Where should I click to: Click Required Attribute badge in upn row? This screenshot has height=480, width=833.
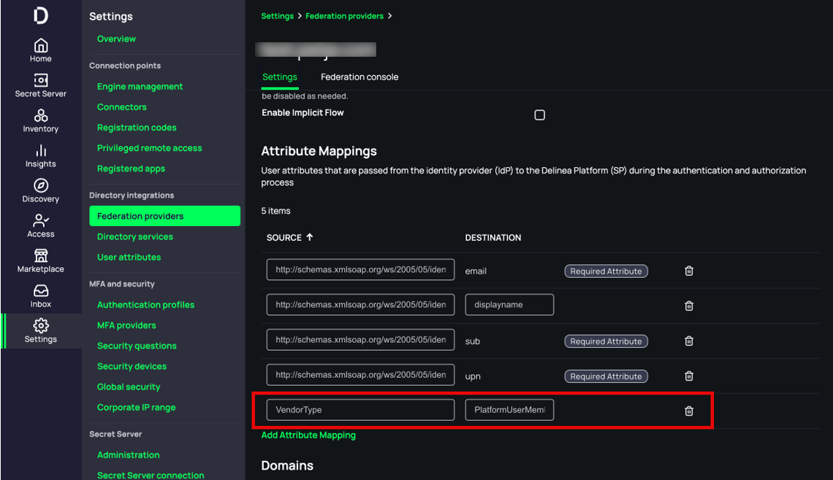(x=606, y=376)
